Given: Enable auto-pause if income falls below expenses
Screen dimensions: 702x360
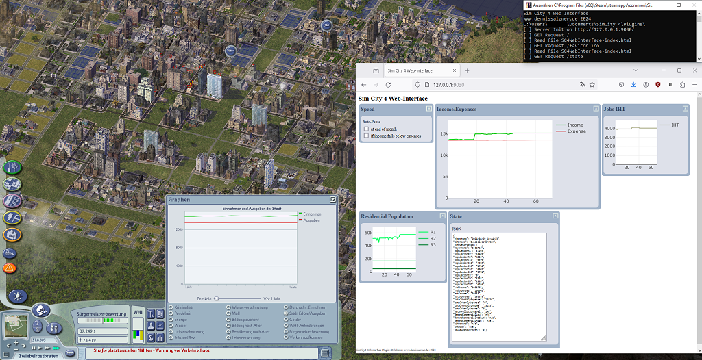Looking at the screenshot, I should click(x=366, y=136).
